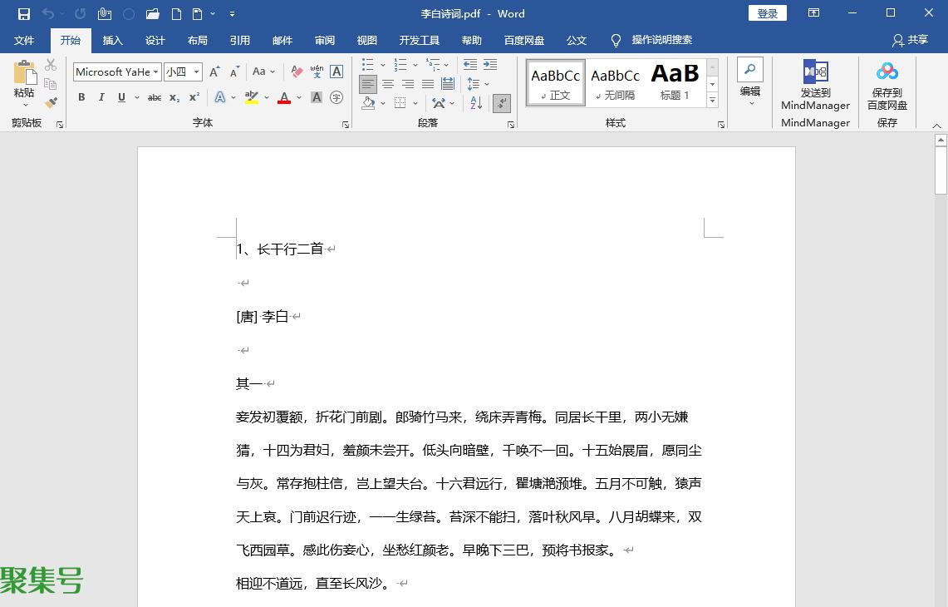Viewport: 948px width, 607px height.
Task: Apply the red font color swatch
Action: coord(284,98)
